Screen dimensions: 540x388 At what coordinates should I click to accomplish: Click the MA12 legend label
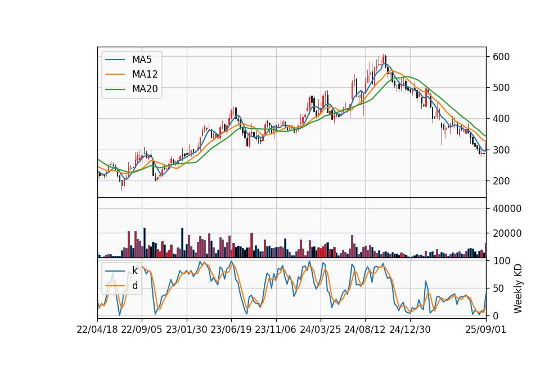(x=145, y=74)
